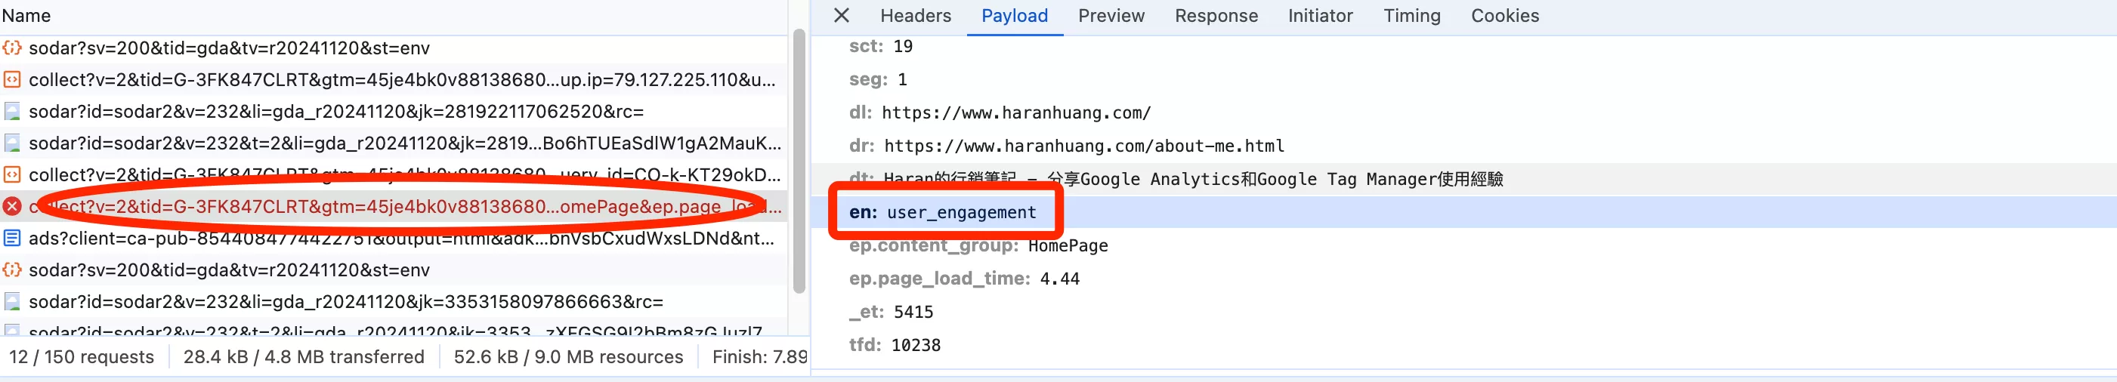
Task: Select the failed red collect request
Action: [x=394, y=206]
